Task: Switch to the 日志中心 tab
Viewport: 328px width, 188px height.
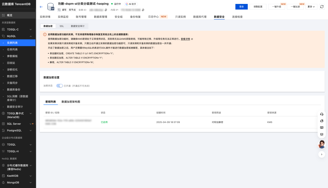Action: tap(154, 17)
